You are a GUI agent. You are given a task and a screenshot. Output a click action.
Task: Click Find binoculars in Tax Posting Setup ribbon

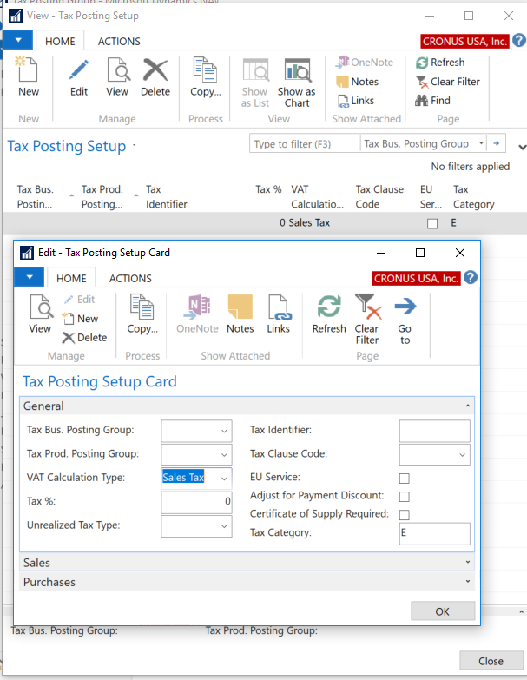pyautogui.click(x=433, y=101)
